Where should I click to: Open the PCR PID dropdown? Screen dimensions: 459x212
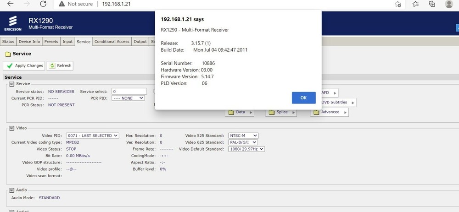[x=128, y=98]
